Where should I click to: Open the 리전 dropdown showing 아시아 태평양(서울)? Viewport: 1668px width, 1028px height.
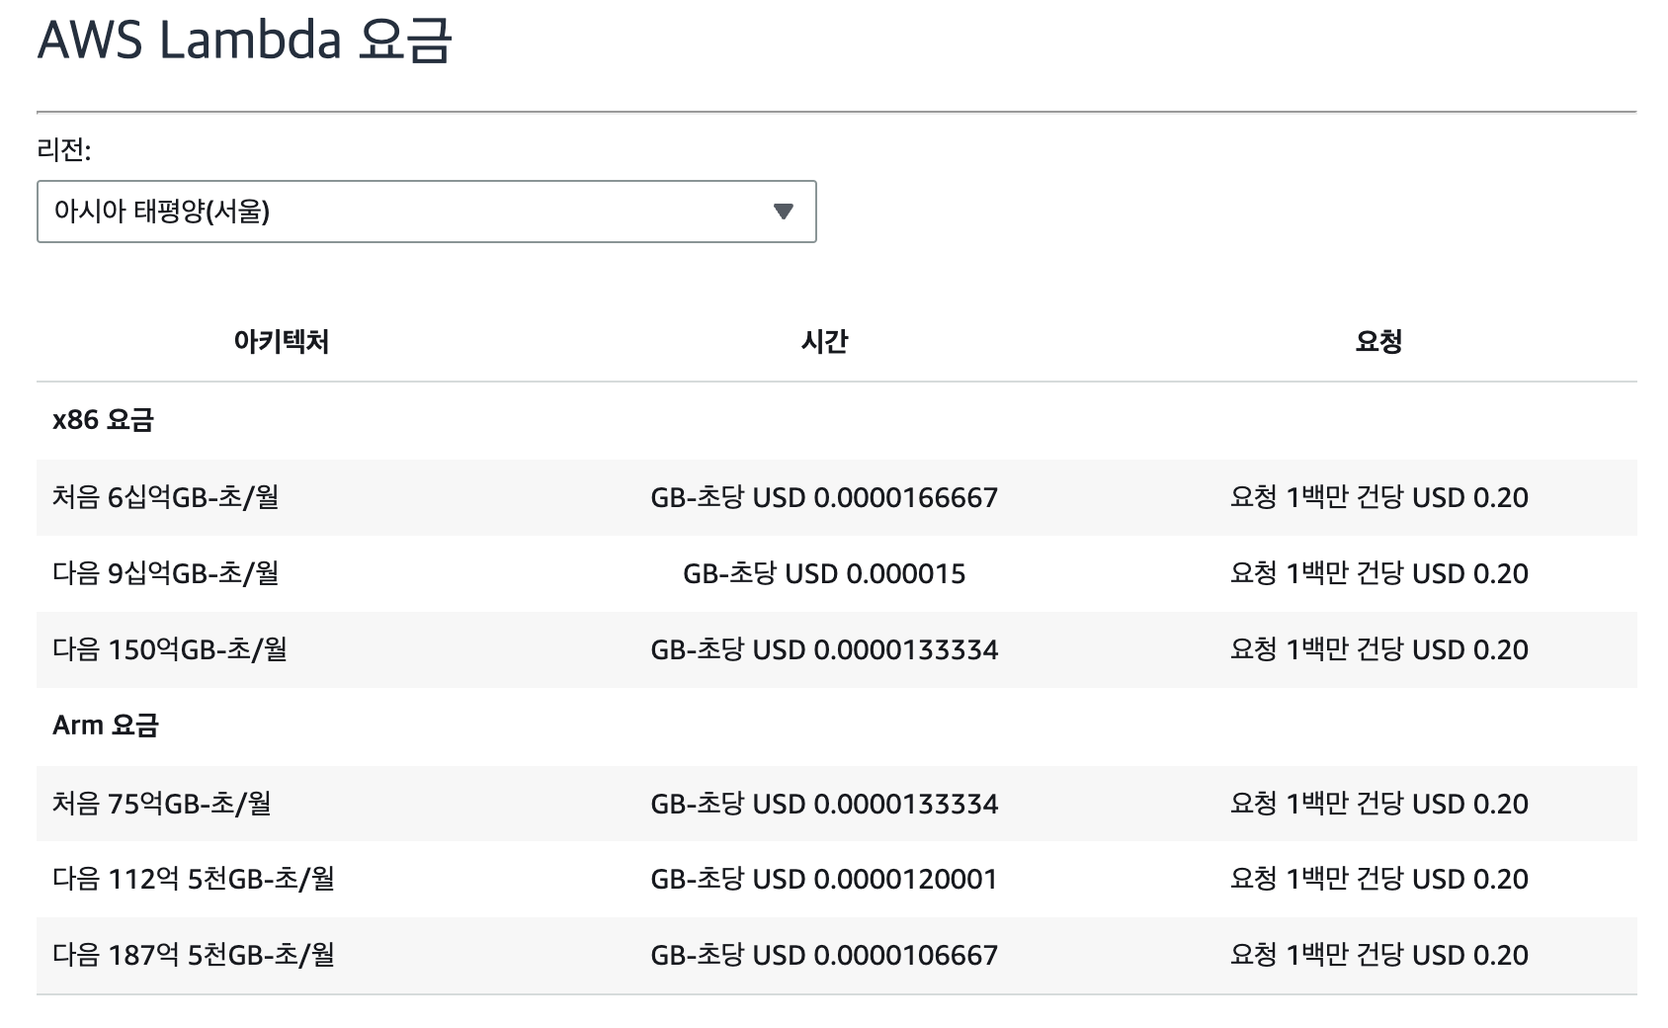(426, 212)
